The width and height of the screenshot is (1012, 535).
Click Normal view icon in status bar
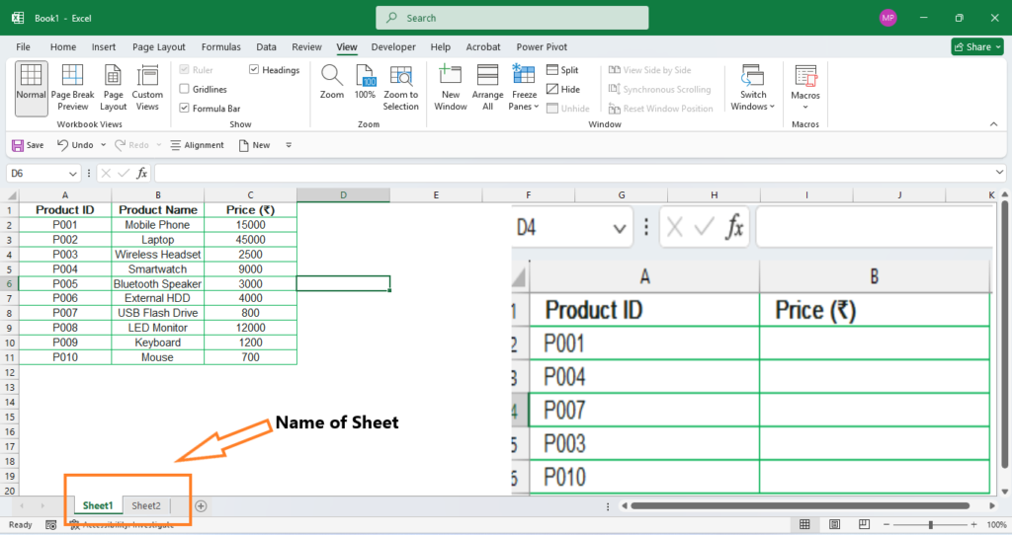click(x=804, y=525)
